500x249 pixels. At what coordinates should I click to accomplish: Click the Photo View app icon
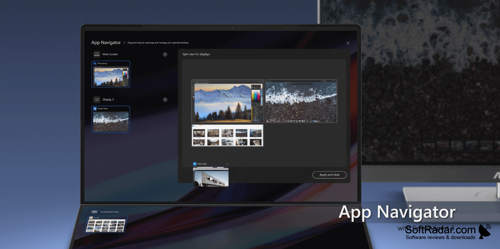coord(95,109)
